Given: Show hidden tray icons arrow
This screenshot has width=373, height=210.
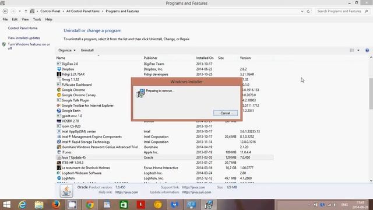Looking at the screenshot, I should pos(309,205).
